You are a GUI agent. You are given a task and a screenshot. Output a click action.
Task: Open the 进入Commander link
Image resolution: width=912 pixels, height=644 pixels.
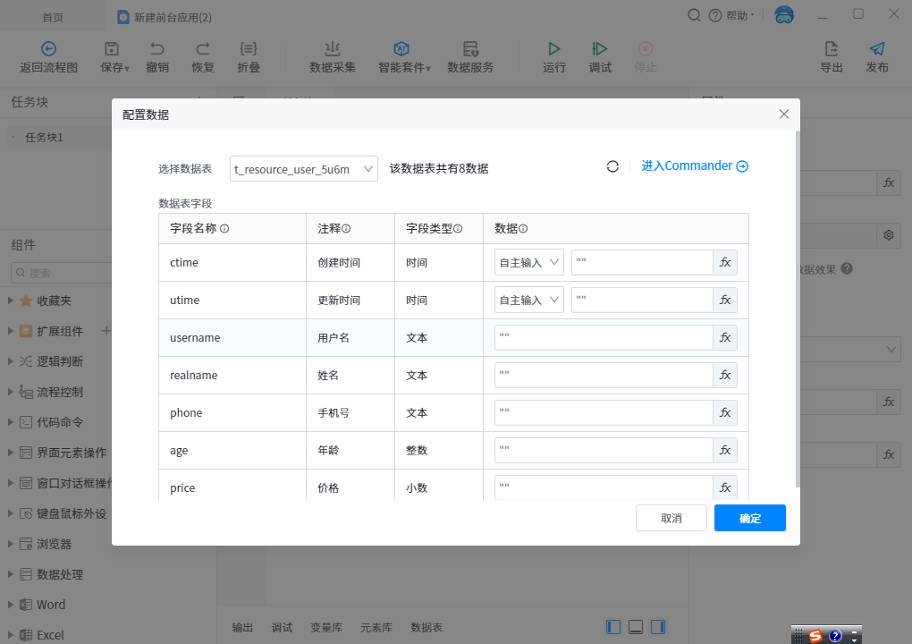[695, 166]
